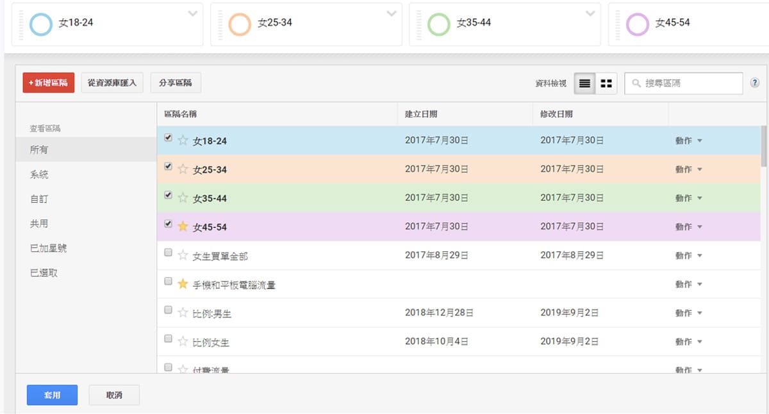Click the 搜尋區隔 search field
This screenshot has height=414, width=769.
[684, 83]
